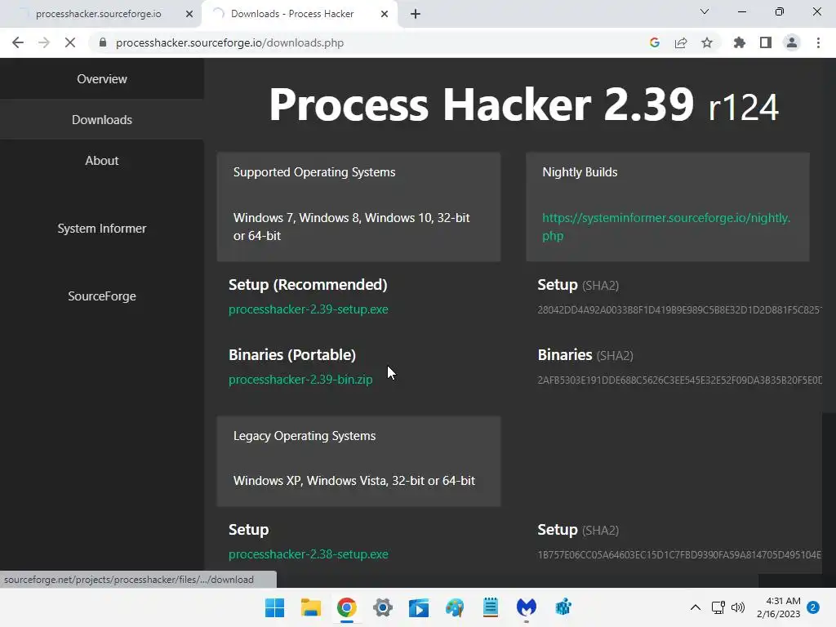Download processhacker-2.39-bin.zip

pos(300,379)
